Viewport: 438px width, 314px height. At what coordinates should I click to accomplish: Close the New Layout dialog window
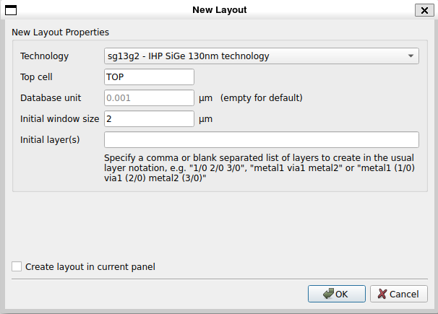(424, 10)
